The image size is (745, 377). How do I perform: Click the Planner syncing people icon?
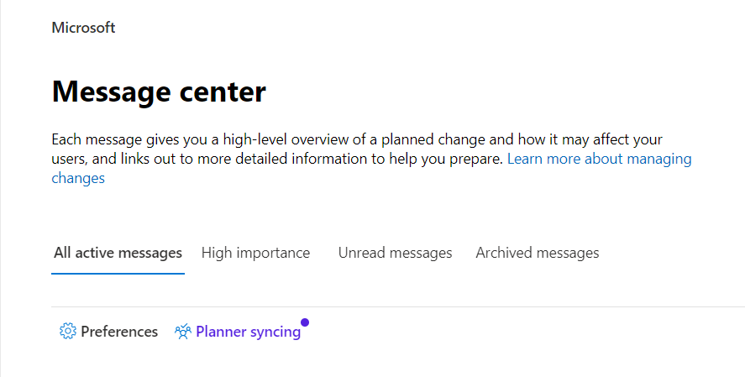click(182, 332)
